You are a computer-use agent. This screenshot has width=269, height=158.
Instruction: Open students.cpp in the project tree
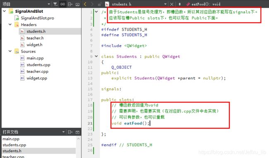[x=38, y=65]
